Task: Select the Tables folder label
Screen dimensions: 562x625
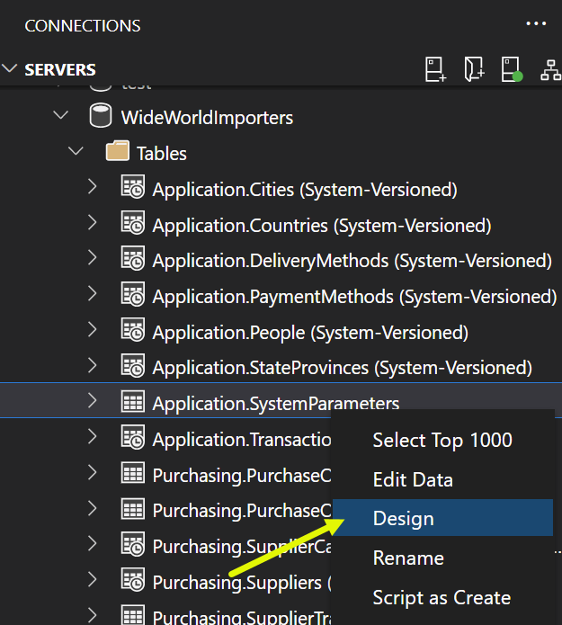Action: [162, 154]
